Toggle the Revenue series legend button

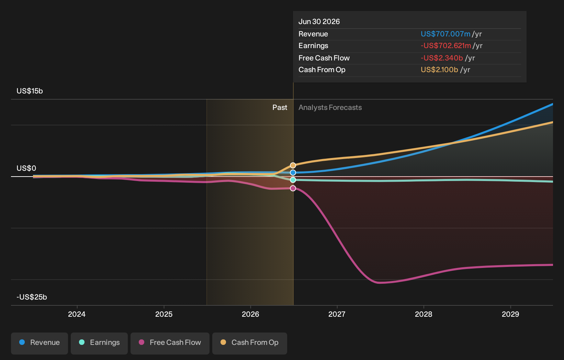(x=40, y=343)
